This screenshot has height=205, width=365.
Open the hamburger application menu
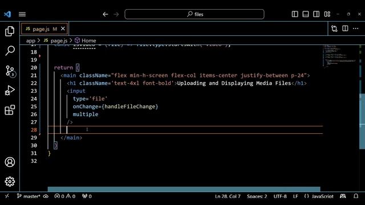pyautogui.click(x=22, y=14)
